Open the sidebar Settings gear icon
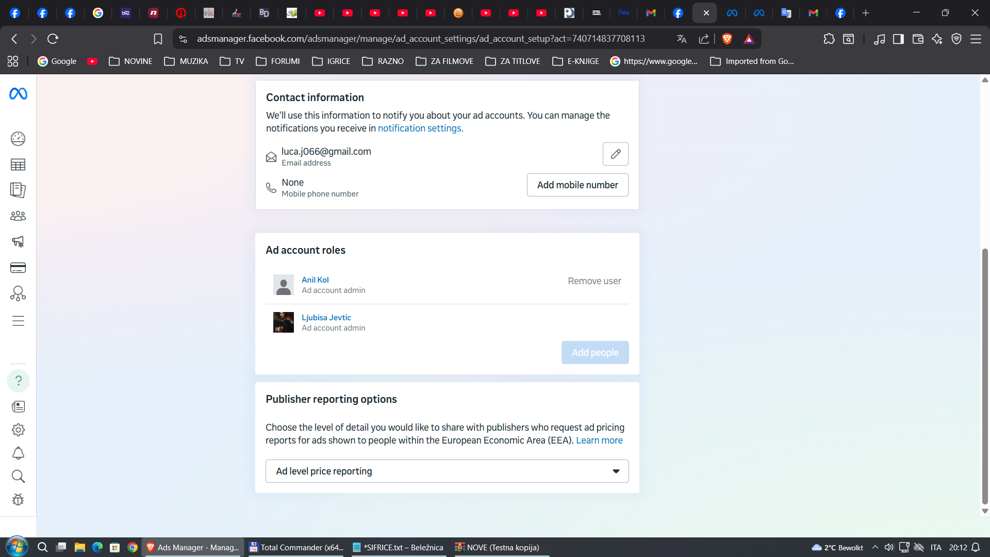This screenshot has height=557, width=990. [18, 430]
